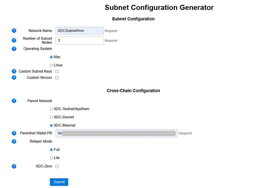272x188 pixels.
Task: Click the Parentnet Wallet PK input
Action: (x=117, y=133)
